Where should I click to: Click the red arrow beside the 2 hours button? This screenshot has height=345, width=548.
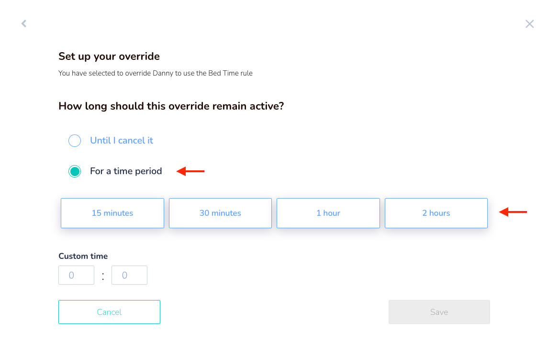pos(513,212)
